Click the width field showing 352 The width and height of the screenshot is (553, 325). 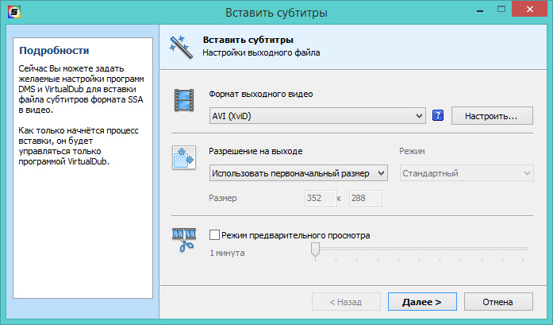click(x=319, y=199)
